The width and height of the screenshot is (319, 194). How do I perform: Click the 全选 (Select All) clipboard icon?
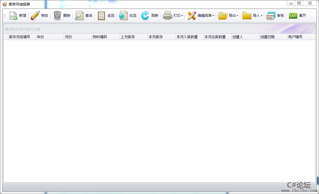101,16
